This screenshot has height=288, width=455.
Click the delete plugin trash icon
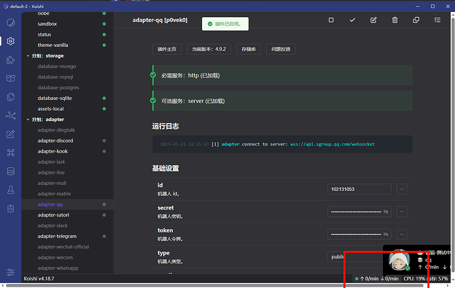395,20
